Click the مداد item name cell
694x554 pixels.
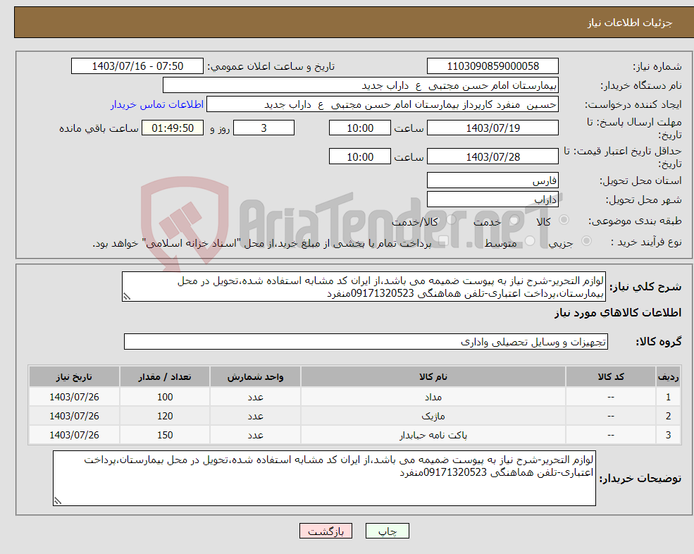click(433, 397)
